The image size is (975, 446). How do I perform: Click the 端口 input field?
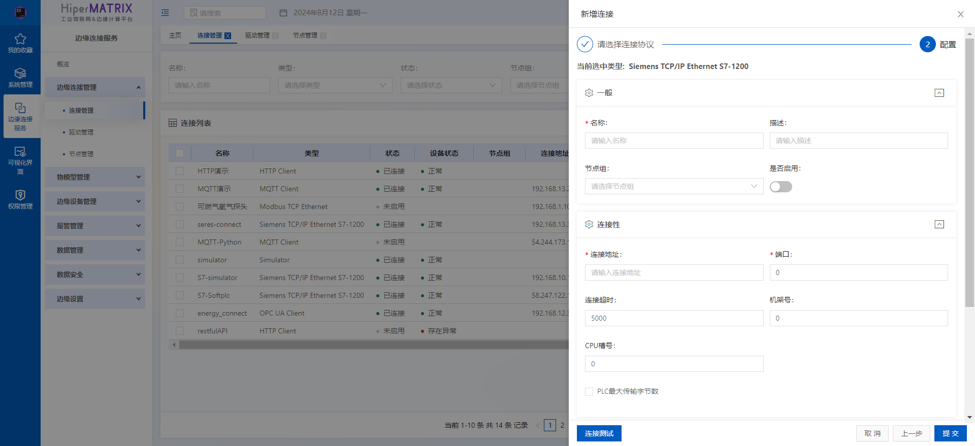point(859,272)
